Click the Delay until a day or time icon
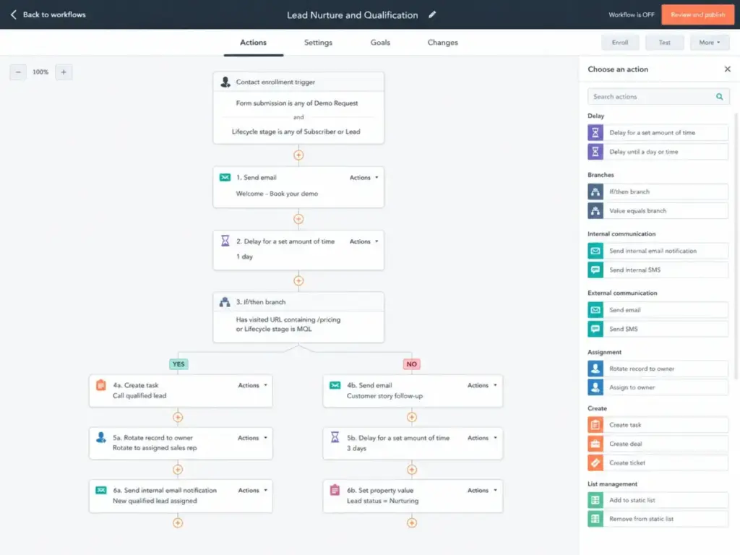Viewport: 740px width, 555px height. (595, 152)
